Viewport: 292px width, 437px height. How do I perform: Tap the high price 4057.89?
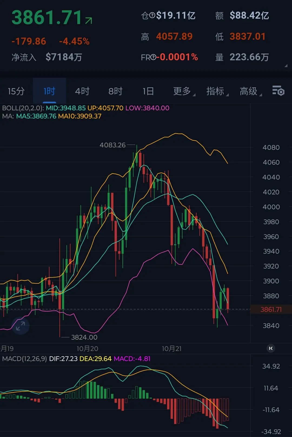[174, 36]
